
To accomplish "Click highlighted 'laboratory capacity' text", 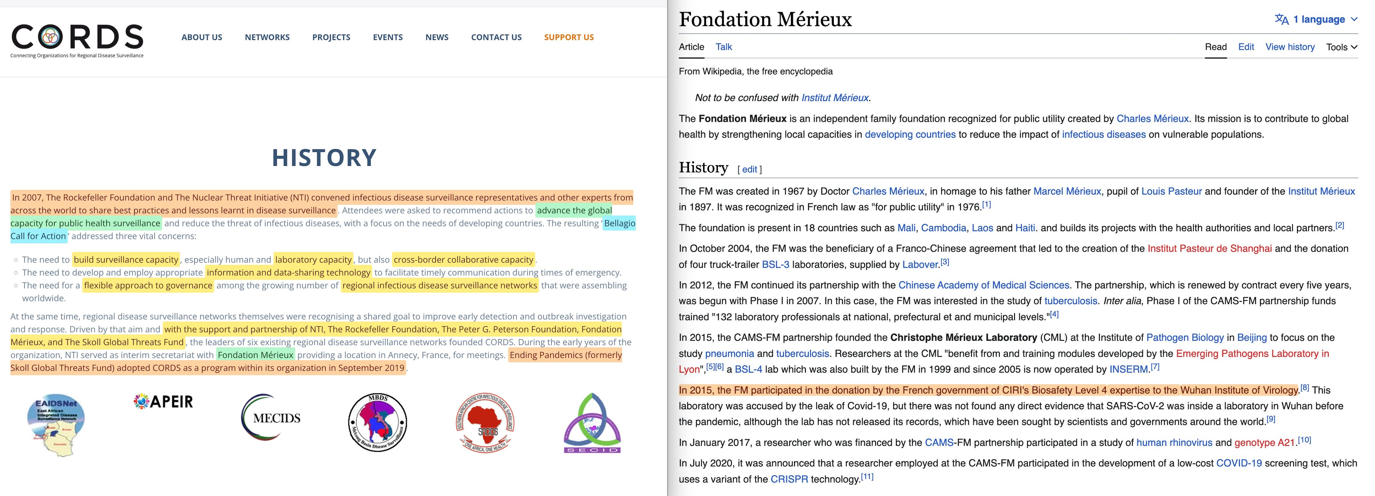I will point(313,259).
